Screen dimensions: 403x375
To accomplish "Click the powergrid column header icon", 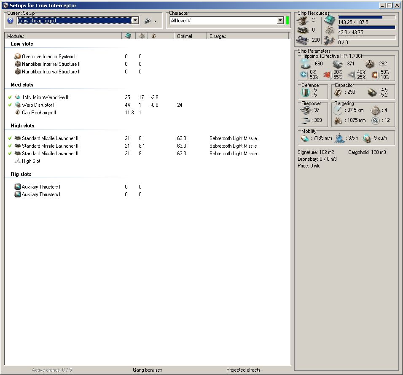I will pyautogui.click(x=142, y=36).
